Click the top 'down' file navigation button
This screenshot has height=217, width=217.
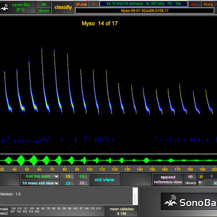tap(44, 10)
